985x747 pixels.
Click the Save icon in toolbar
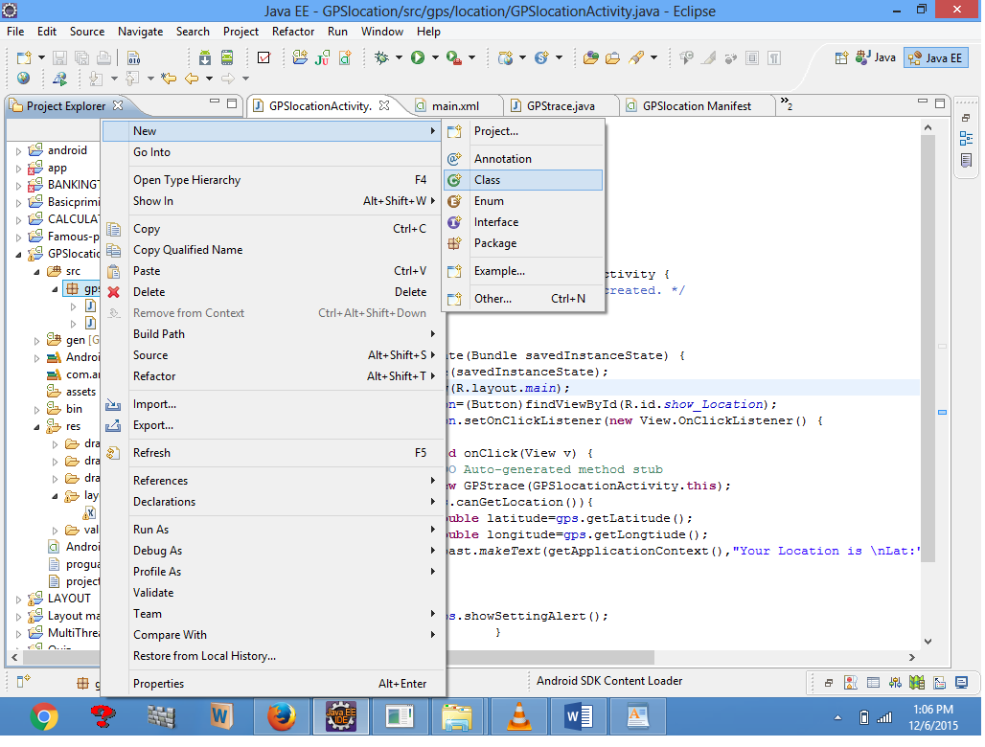pyautogui.click(x=59, y=57)
